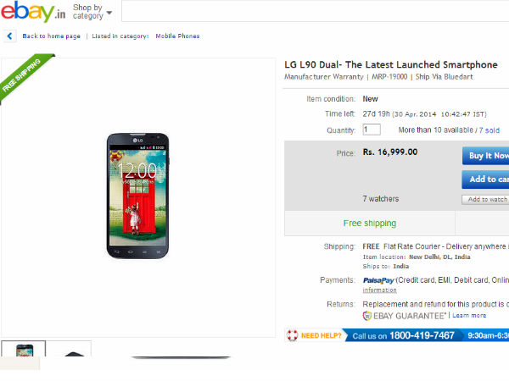509x381 pixels.
Task: Click the eBay Guarantee shield icon
Action: click(367, 316)
